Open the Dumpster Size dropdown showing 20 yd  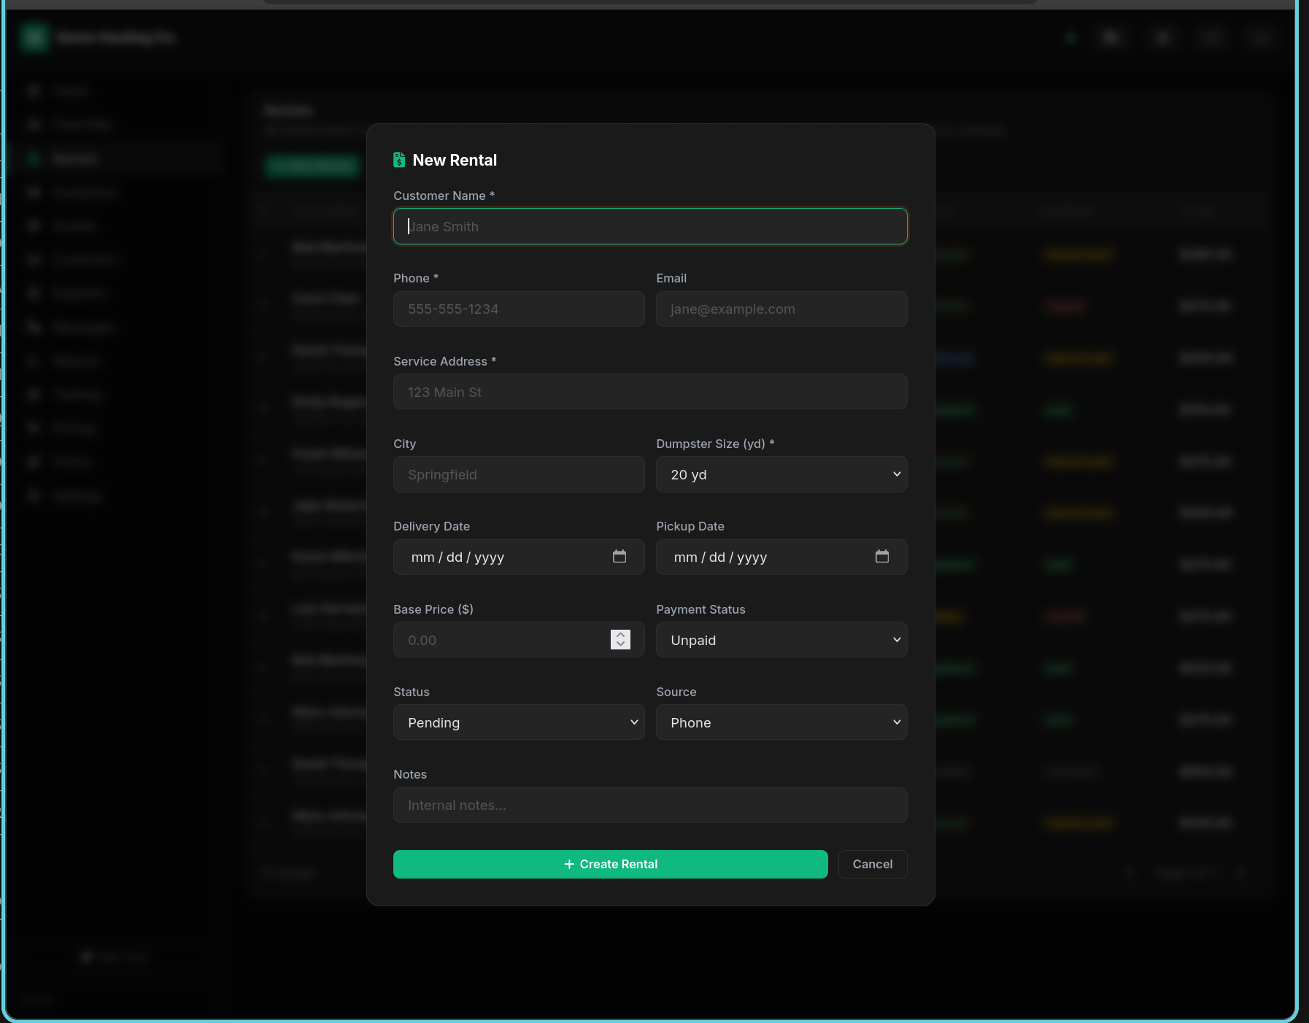781,474
